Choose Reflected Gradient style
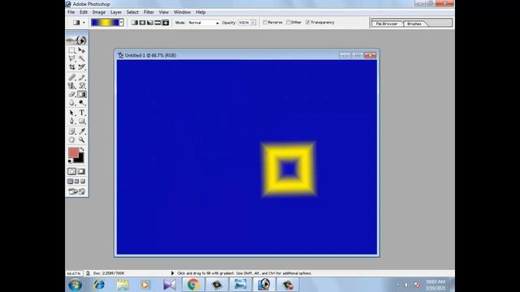Viewport: 520px width, 292px height. pyautogui.click(x=158, y=23)
